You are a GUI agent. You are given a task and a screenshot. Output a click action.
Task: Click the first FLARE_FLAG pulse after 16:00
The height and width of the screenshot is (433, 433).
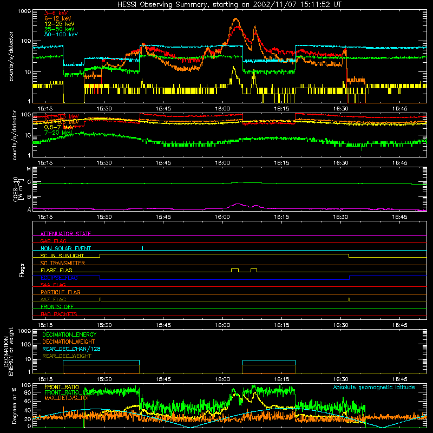pos(235,270)
